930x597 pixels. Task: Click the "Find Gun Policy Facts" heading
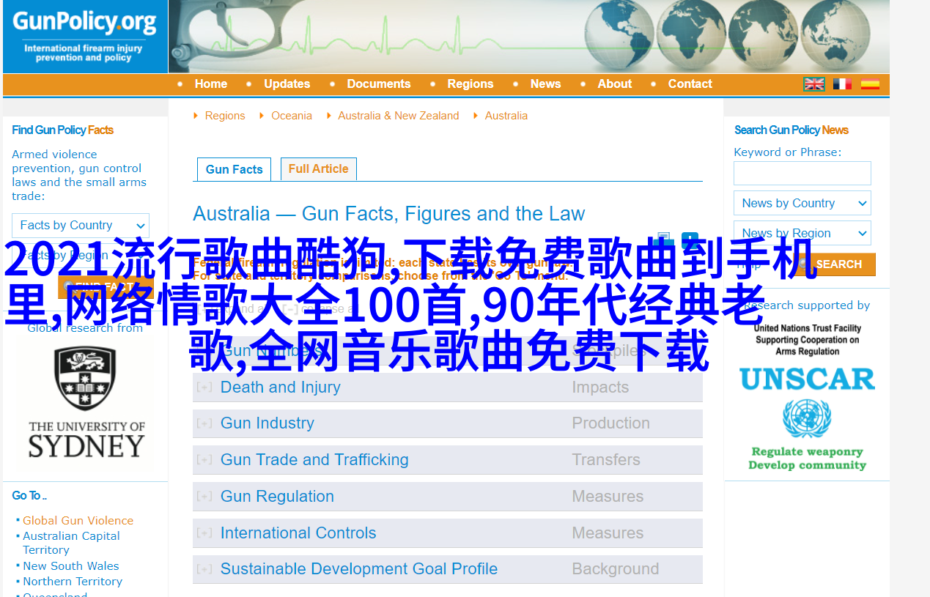(63, 130)
